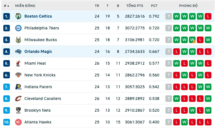Screen dimensions: 216x128
Task: Select rank badge 10 for Atlanta Hawks
Action: click(7, 122)
